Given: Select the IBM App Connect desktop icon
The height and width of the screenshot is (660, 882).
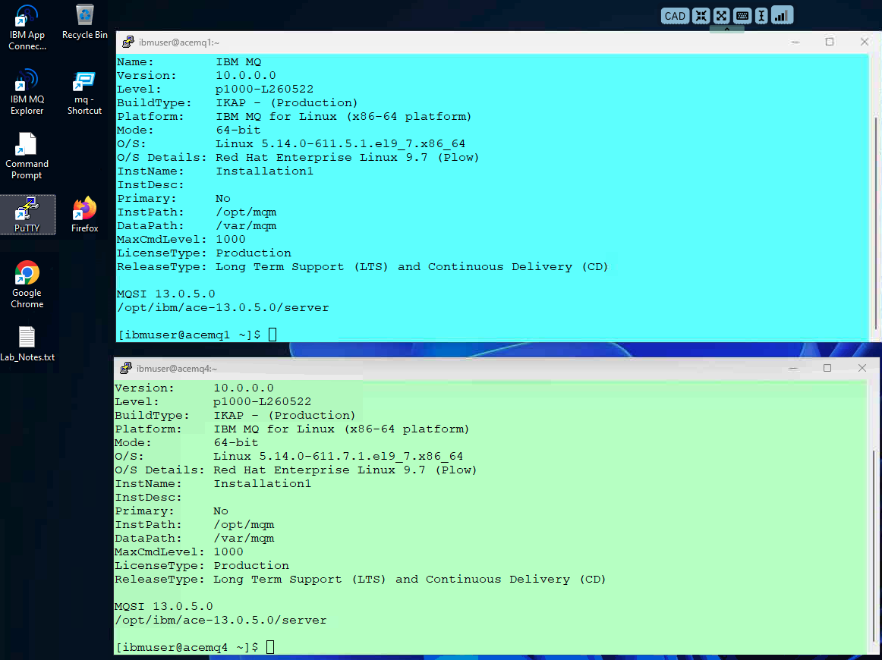Looking at the screenshot, I should 27,27.
